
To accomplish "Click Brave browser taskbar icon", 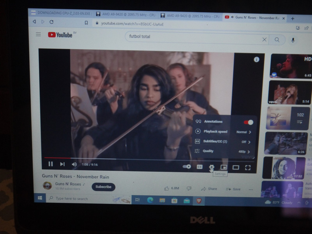I will 199,201.
